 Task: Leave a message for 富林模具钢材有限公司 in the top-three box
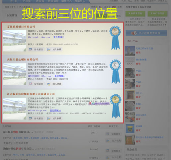click(x=36, y=49)
